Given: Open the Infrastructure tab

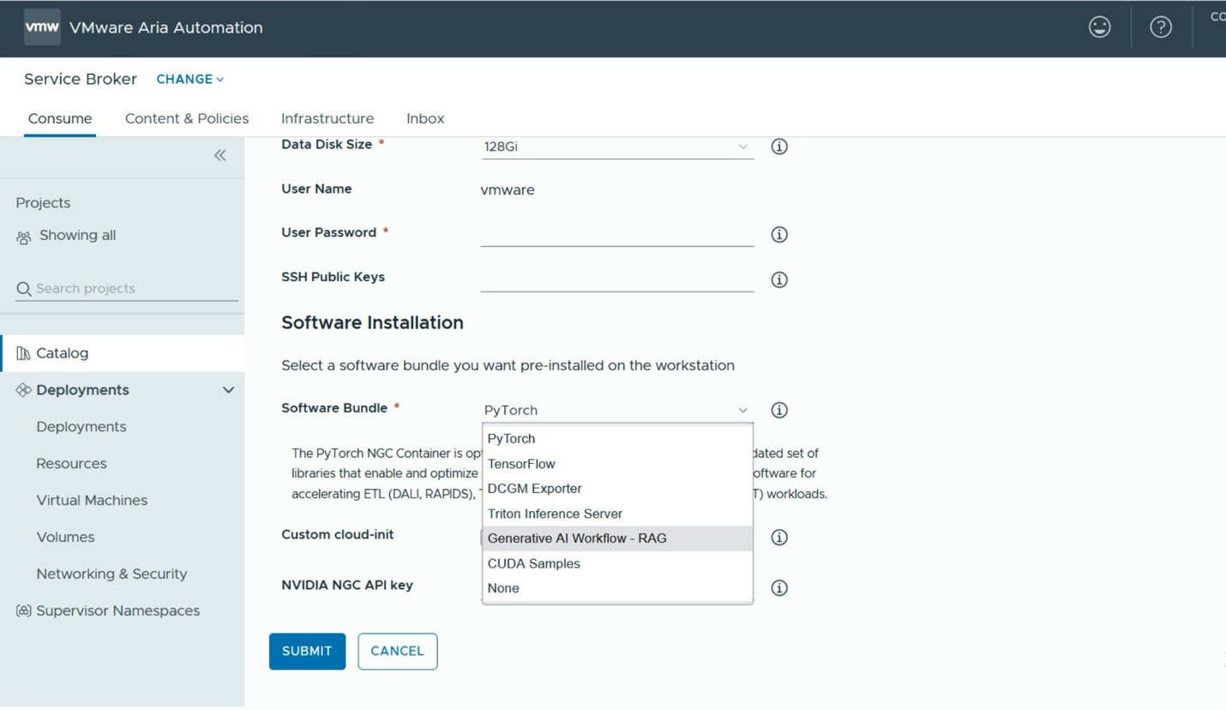Looking at the screenshot, I should click(328, 118).
